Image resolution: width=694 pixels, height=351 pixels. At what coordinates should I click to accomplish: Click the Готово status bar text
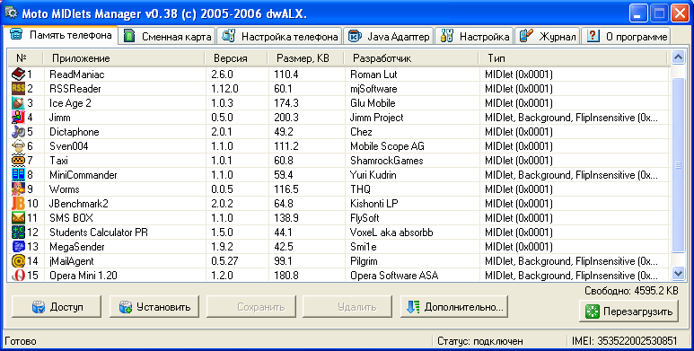[x=21, y=341]
